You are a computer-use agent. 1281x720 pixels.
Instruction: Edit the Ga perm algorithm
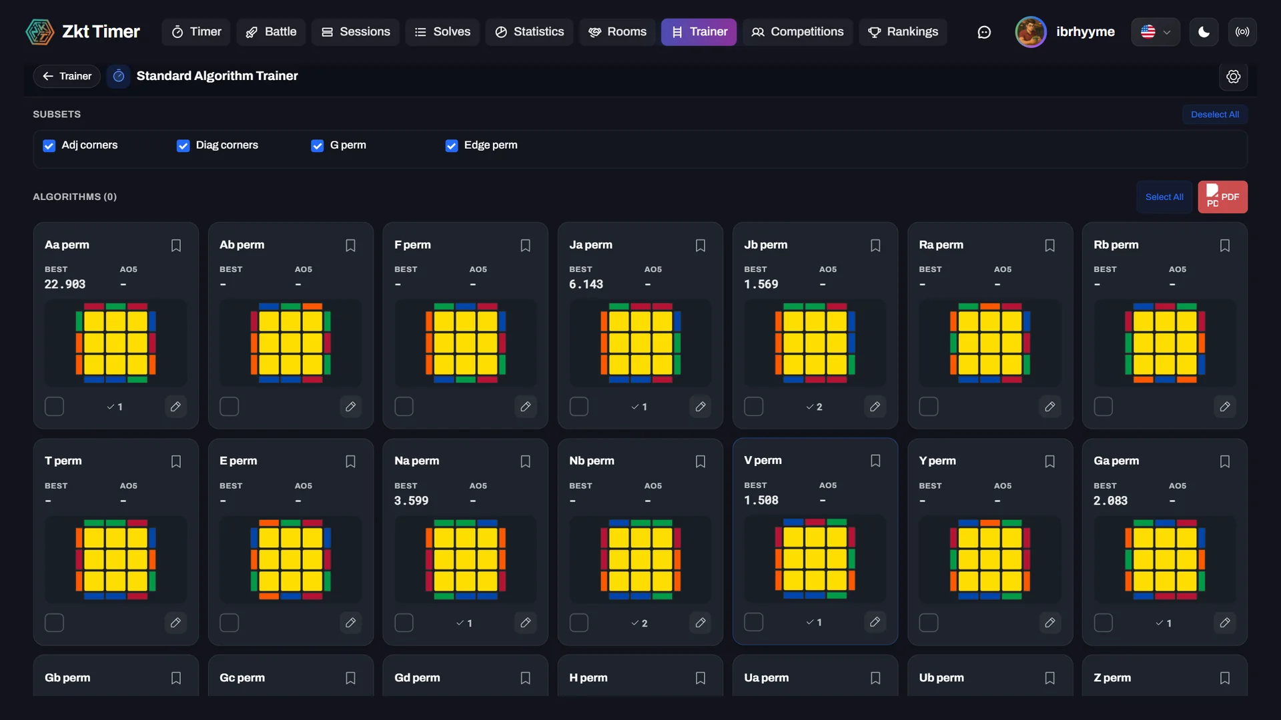(x=1225, y=623)
